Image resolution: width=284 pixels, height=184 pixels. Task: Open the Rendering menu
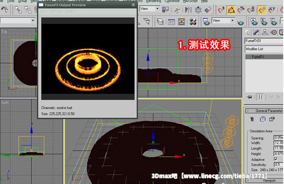click(154, 1)
